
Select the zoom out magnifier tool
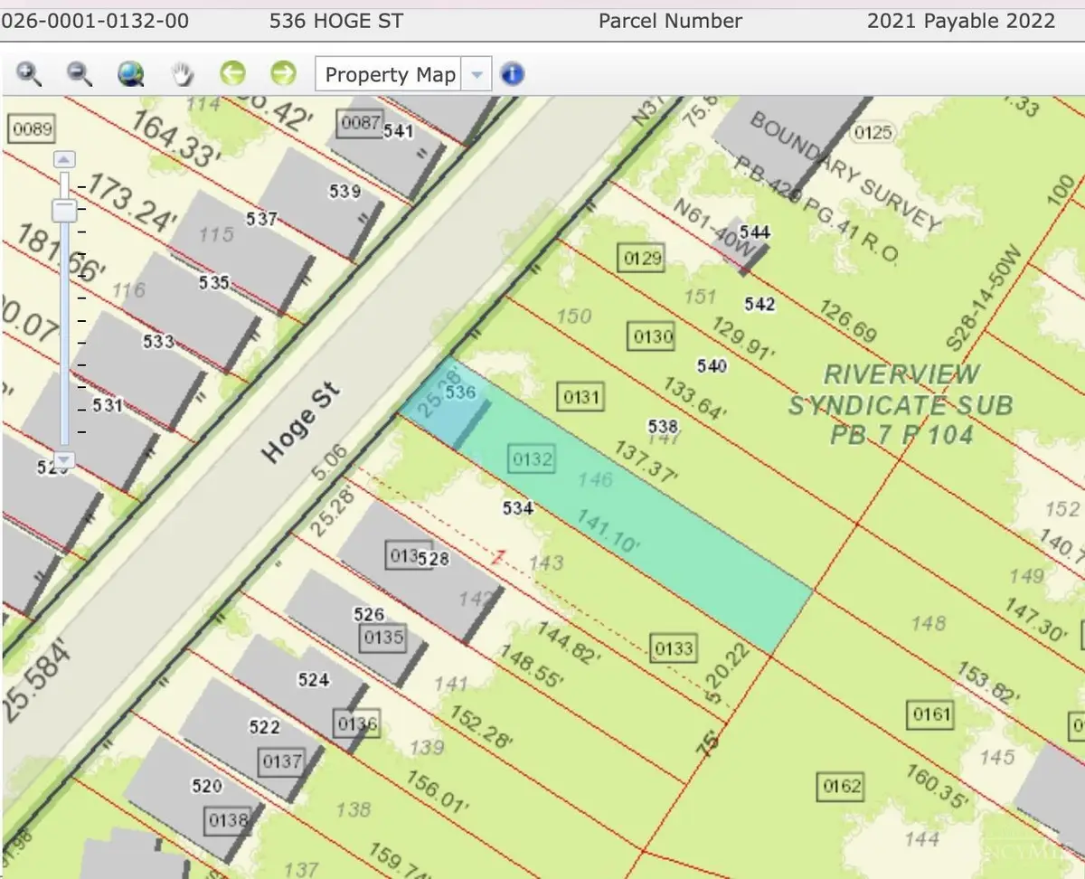click(x=80, y=74)
